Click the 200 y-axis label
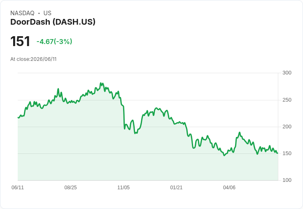The image size is (303, 209). (287, 127)
